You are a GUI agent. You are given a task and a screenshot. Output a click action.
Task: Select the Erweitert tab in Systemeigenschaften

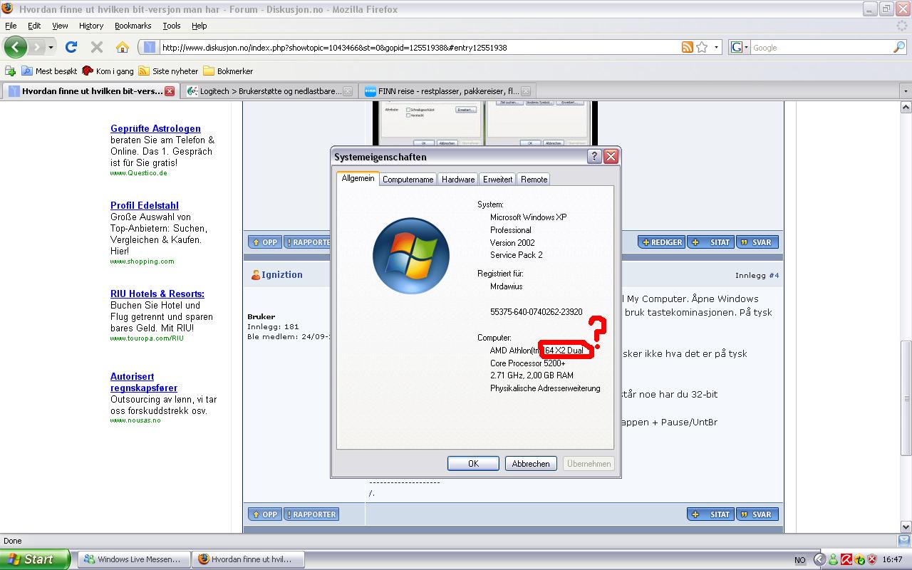point(497,180)
